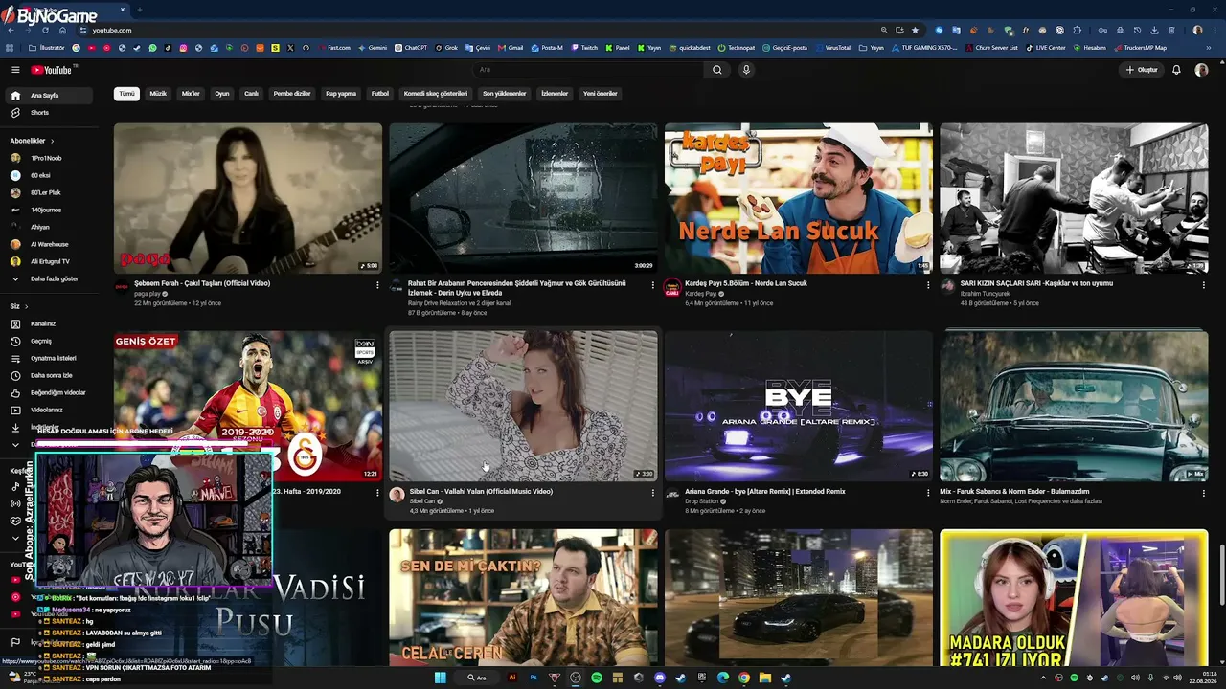Open the ChatGPT bookmark
This screenshot has height=689, width=1226.
(x=411, y=48)
